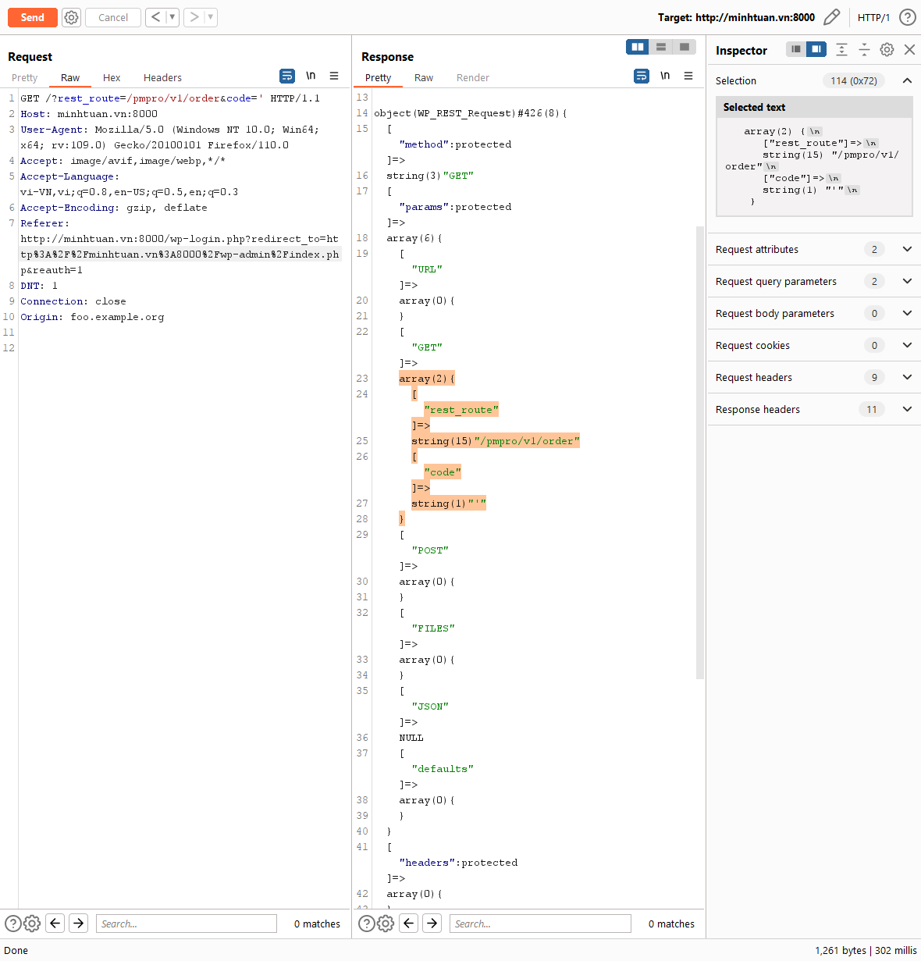Screen dimensions: 921x961
Task: Jump to previous match in Response search
Action: click(409, 924)
